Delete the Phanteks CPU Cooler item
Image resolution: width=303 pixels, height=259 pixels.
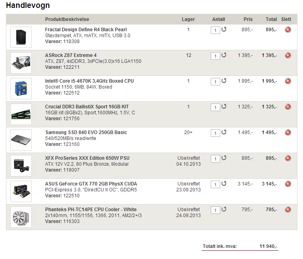click(x=288, y=210)
